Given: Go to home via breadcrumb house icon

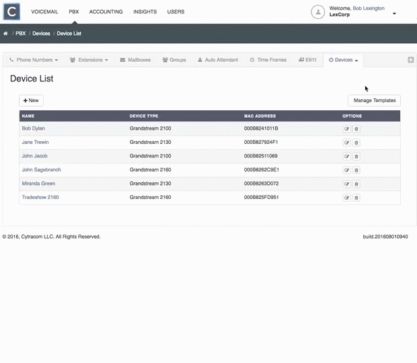Looking at the screenshot, I should click(5, 34).
